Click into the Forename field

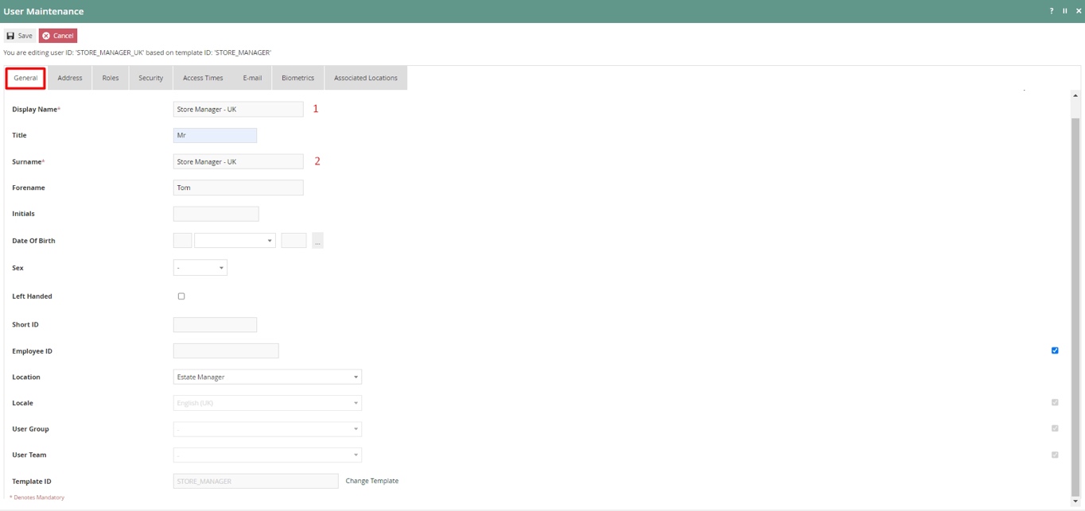238,188
